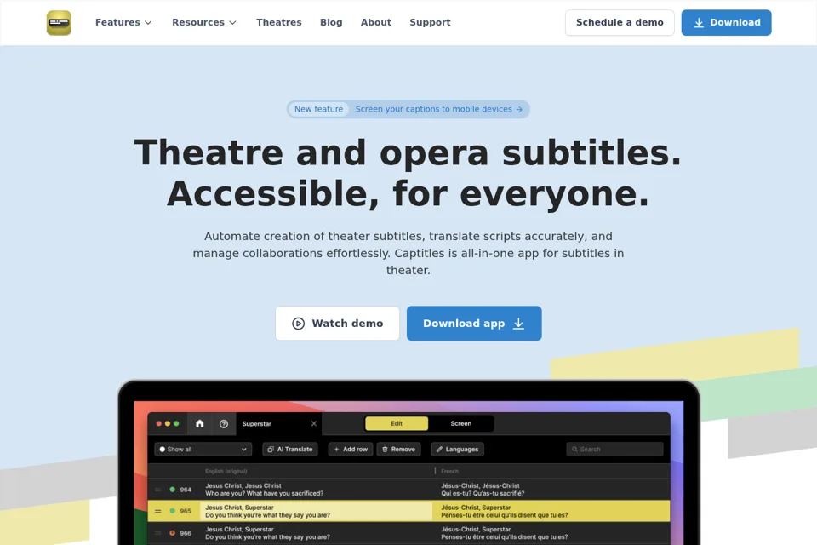817x545 pixels.
Task: Select row 966 English subtitle cell
Action: point(317,533)
